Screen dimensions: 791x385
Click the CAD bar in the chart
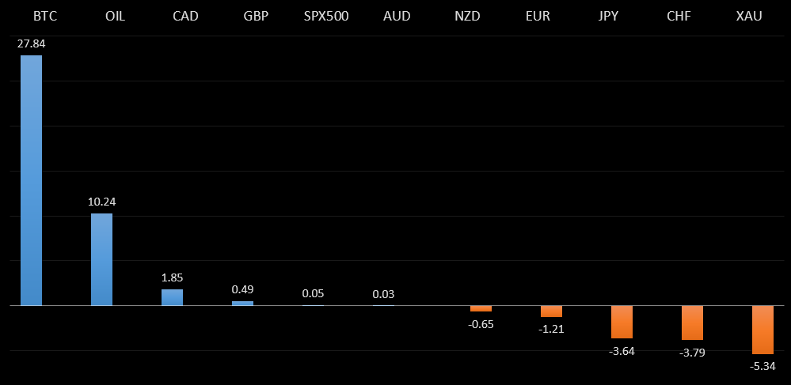172,297
